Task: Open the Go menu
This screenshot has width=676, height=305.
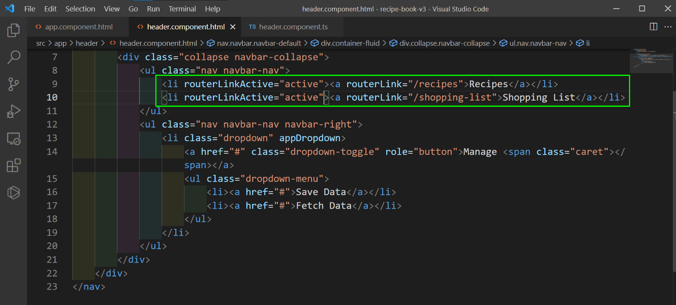Action: click(x=133, y=9)
